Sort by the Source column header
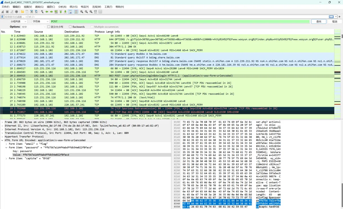This screenshot has height=209, width=343. coord(48,32)
